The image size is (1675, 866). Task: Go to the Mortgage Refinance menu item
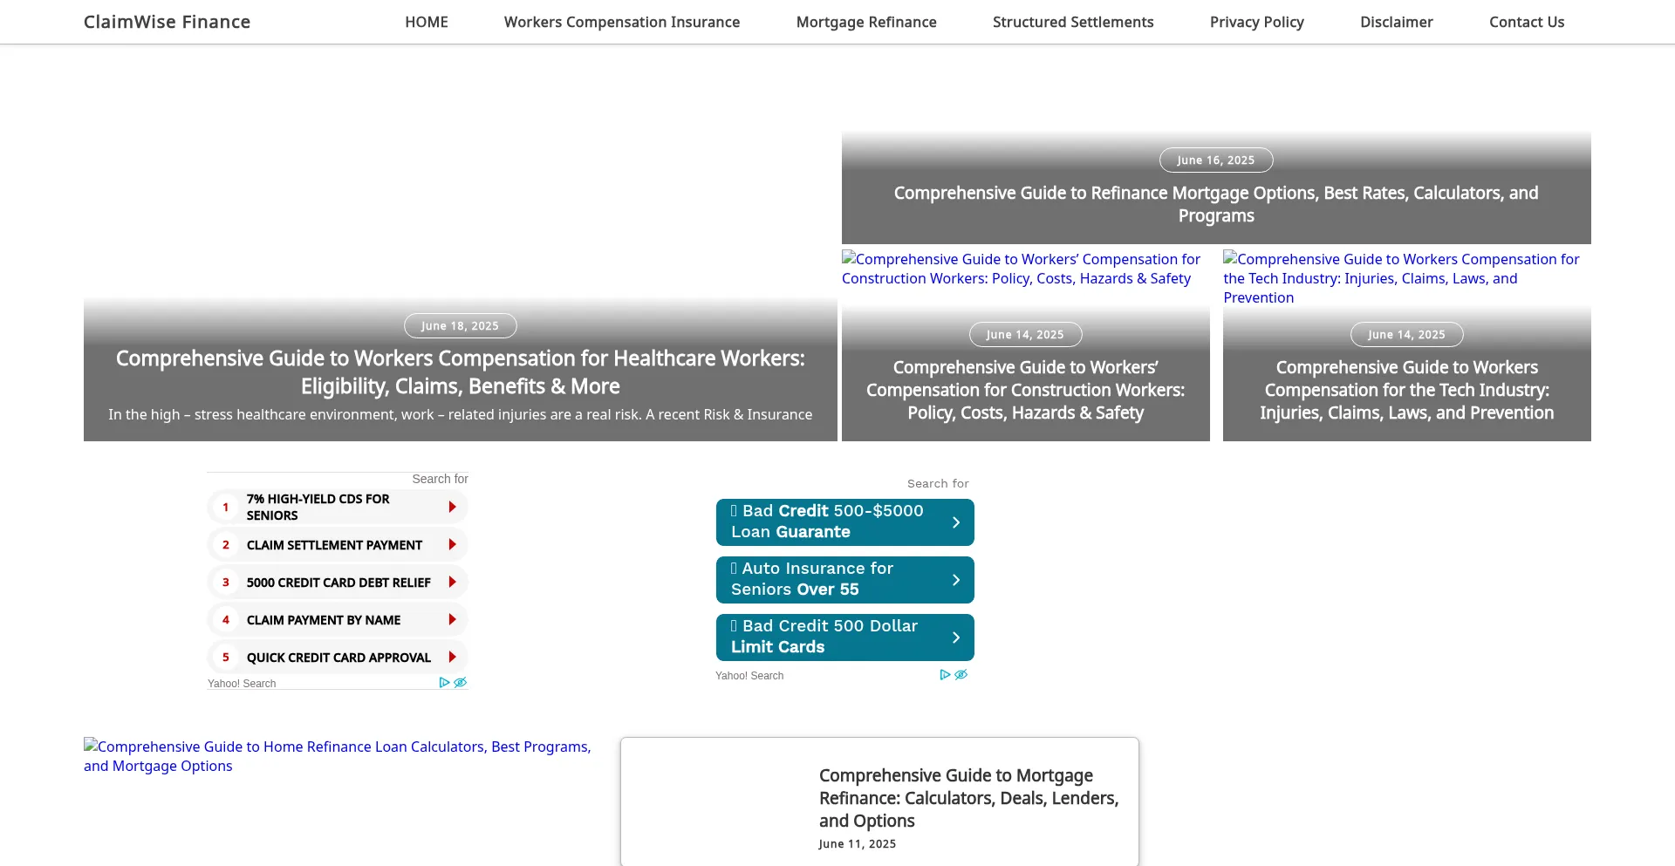point(865,22)
